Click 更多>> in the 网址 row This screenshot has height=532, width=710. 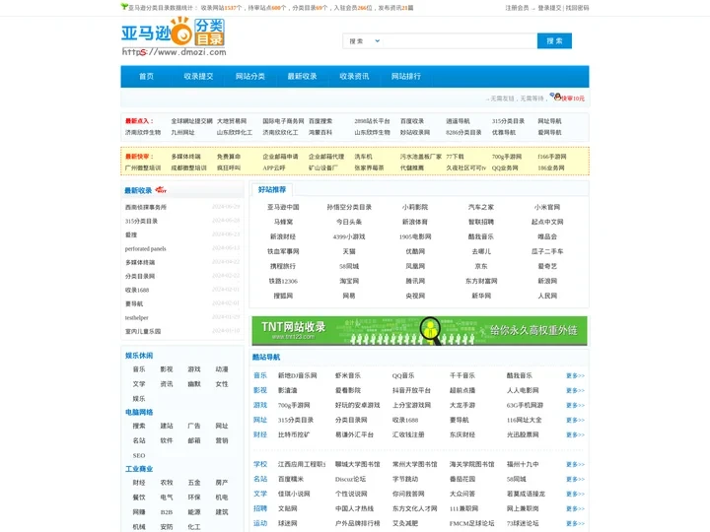[x=575, y=421]
